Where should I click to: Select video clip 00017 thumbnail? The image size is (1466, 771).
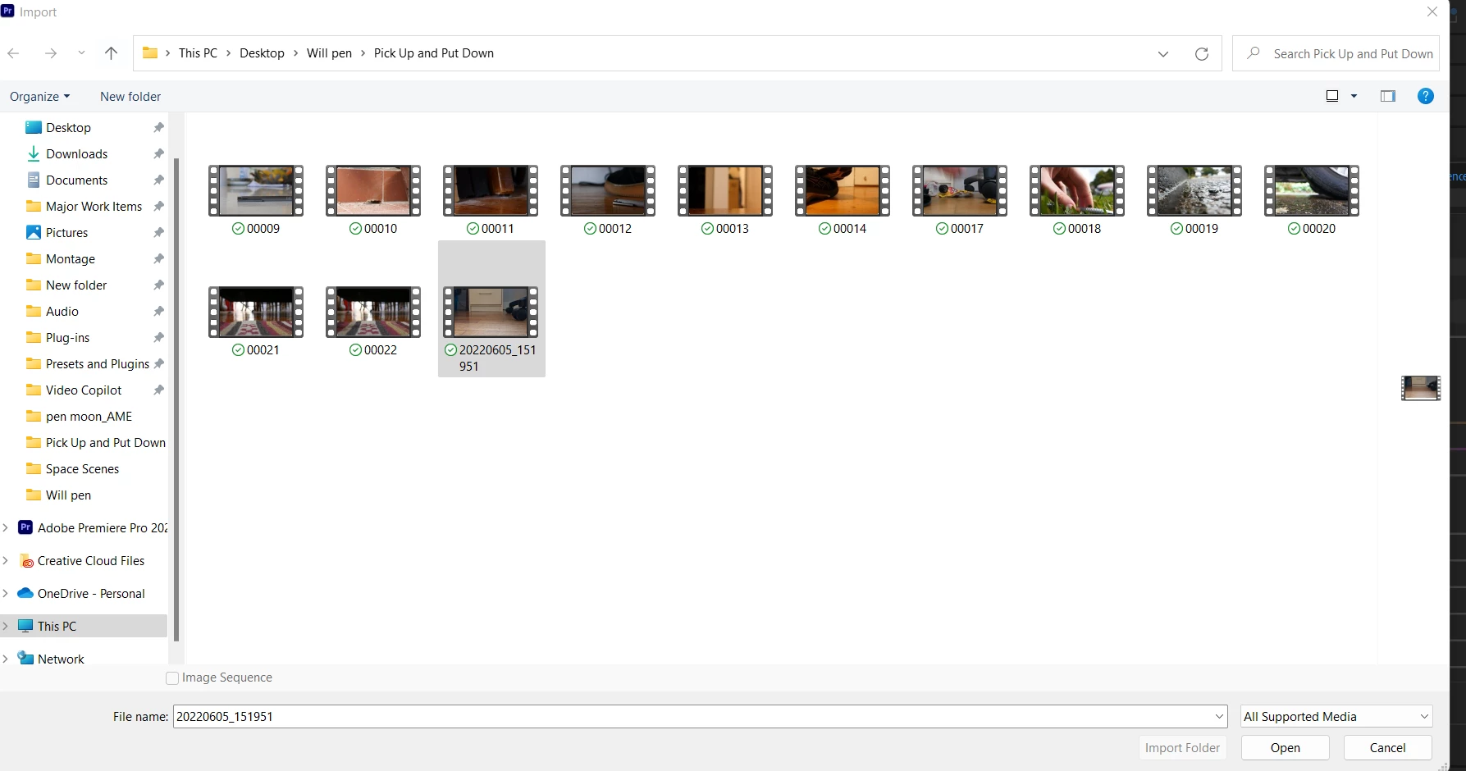[960, 190]
